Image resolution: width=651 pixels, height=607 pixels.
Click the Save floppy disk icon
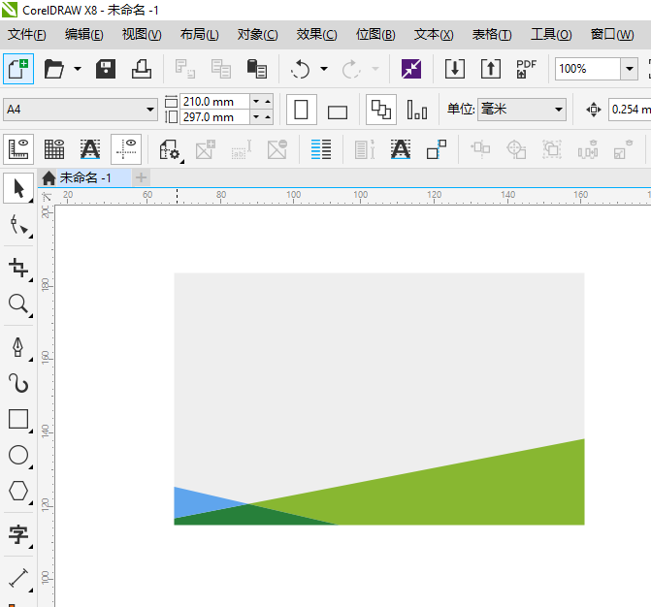point(106,69)
